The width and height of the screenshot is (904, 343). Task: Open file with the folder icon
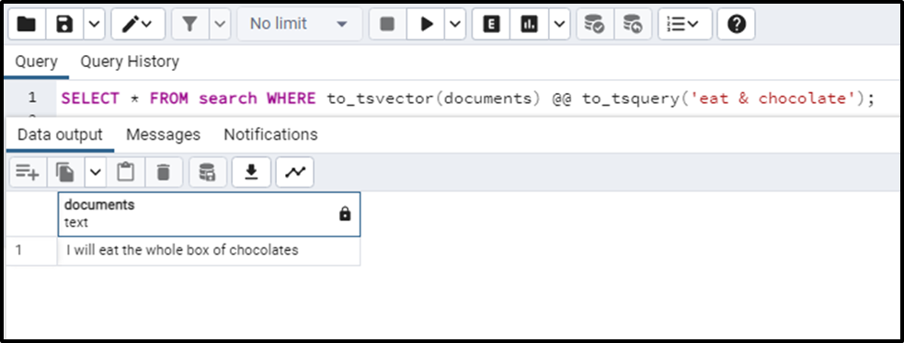(27, 24)
